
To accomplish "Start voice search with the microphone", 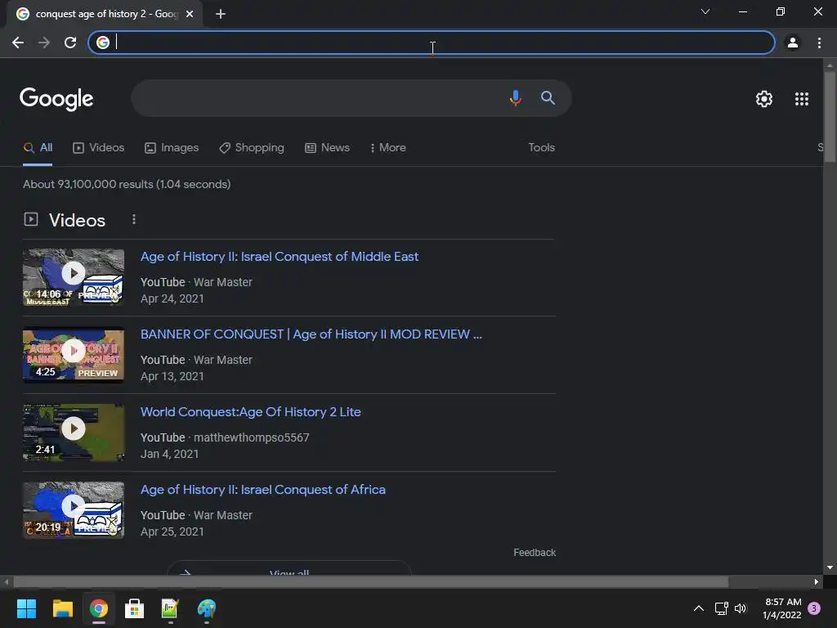I will tap(515, 98).
